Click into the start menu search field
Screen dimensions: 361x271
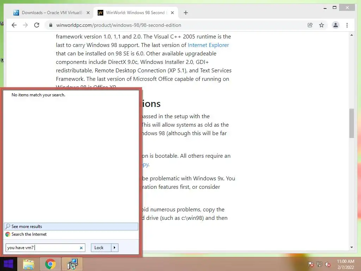[45, 248]
